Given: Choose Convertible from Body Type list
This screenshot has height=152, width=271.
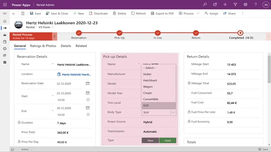Looking at the screenshot, I should [x=151, y=99].
